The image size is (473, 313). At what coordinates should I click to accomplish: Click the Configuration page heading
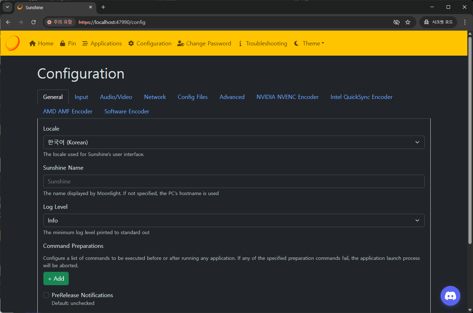(x=81, y=74)
